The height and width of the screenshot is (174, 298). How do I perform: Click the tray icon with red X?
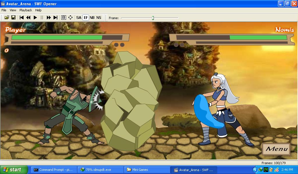(276, 170)
